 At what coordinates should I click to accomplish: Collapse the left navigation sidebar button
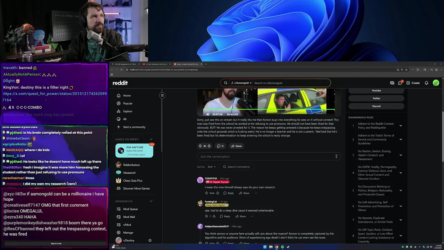(x=162, y=95)
